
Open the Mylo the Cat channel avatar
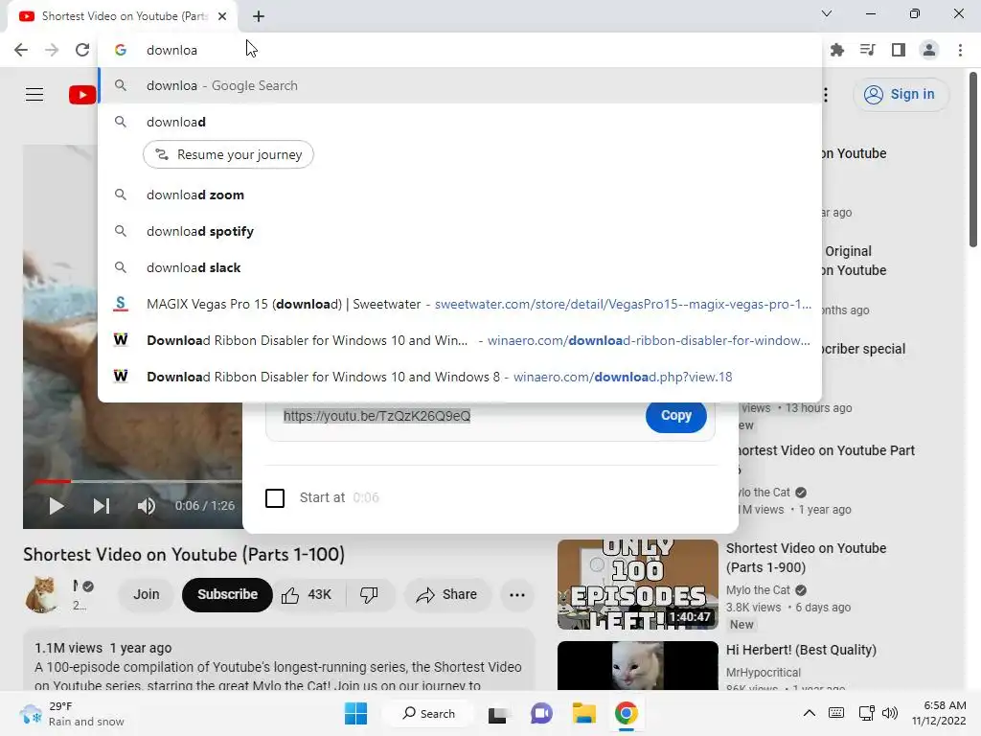tap(42, 594)
